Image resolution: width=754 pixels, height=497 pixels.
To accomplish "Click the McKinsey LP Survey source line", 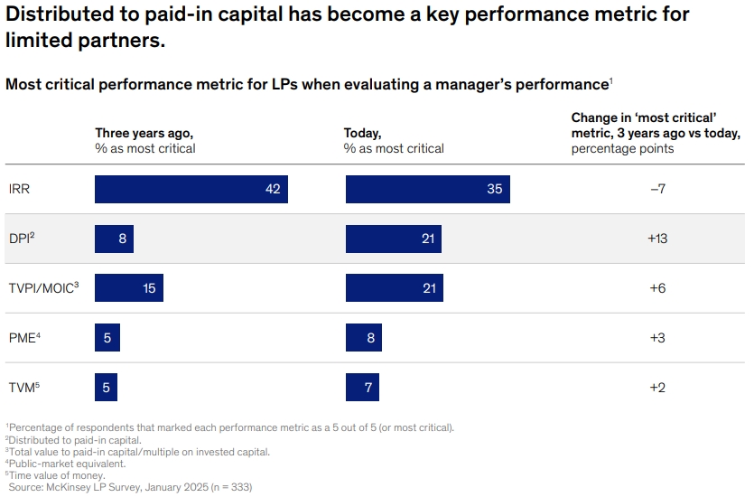I will [129, 487].
